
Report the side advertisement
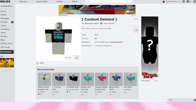click(x=156, y=81)
